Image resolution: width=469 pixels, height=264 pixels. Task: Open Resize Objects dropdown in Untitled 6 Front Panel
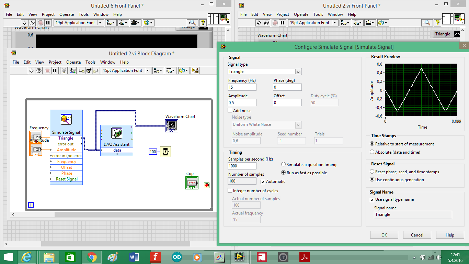coord(135,23)
